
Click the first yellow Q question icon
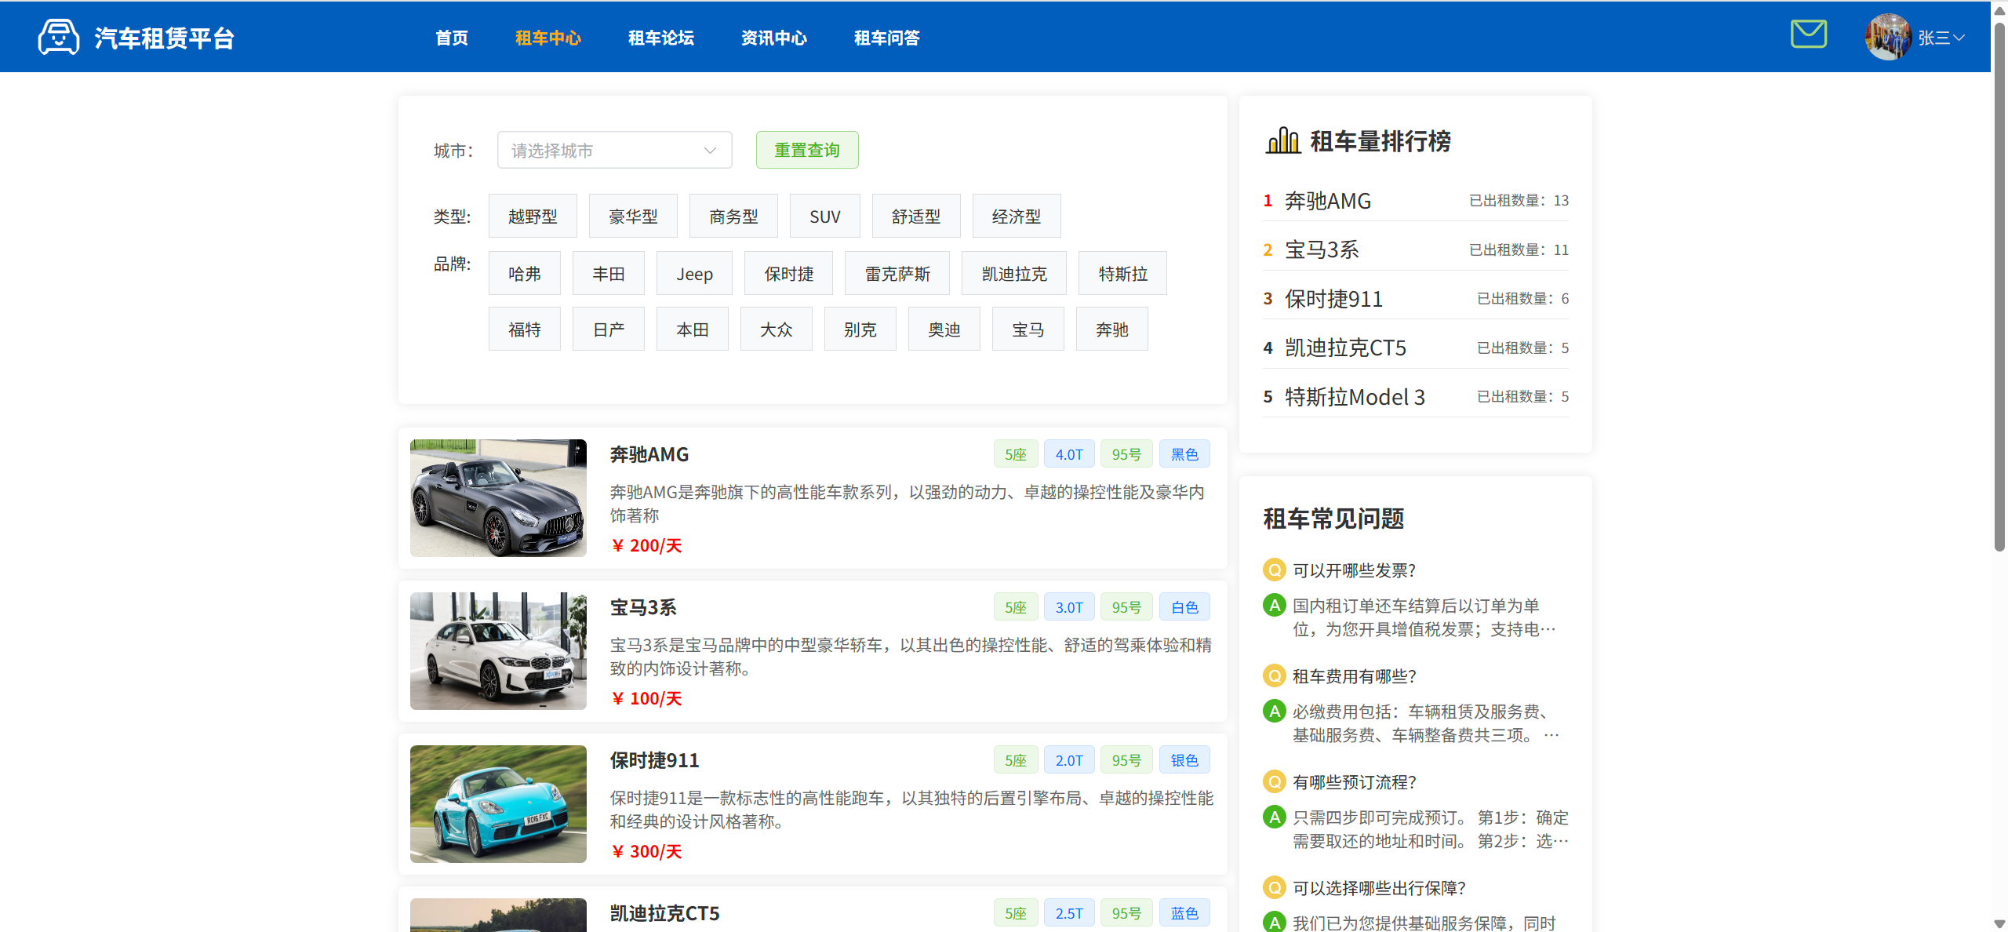tap(1275, 570)
